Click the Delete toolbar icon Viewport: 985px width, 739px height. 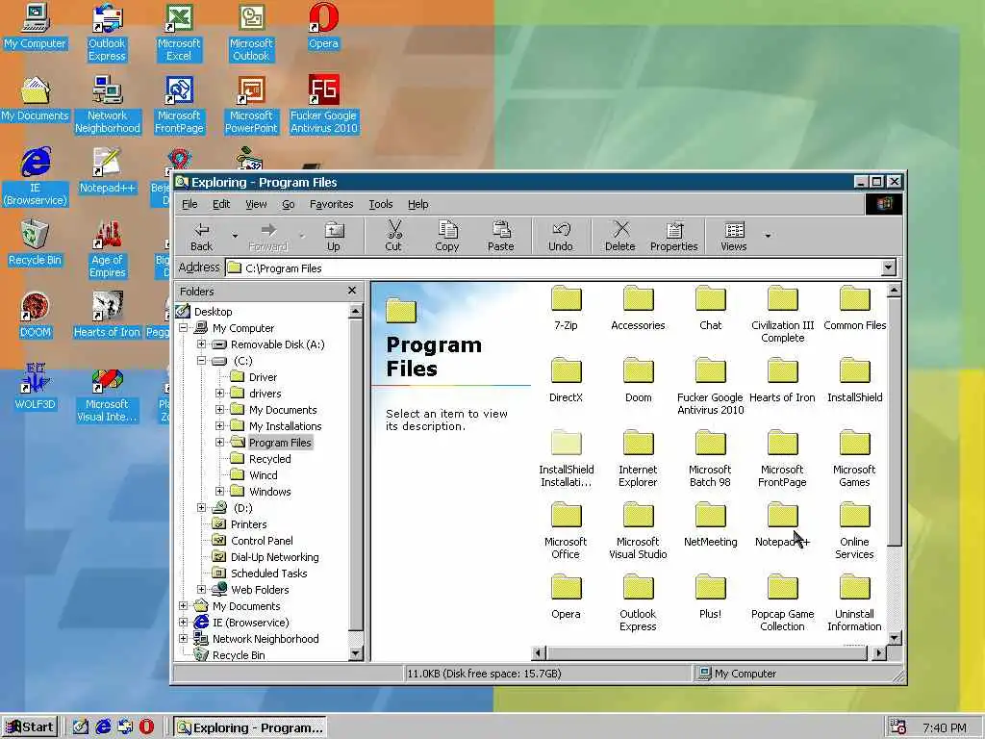point(620,237)
